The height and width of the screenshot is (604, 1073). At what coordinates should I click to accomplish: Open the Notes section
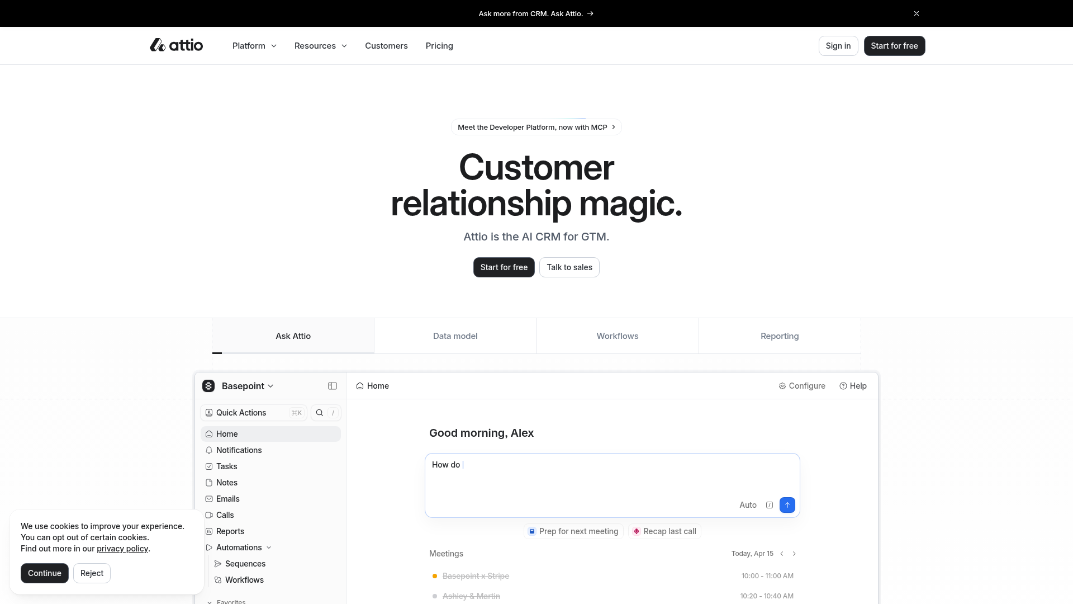227,483
